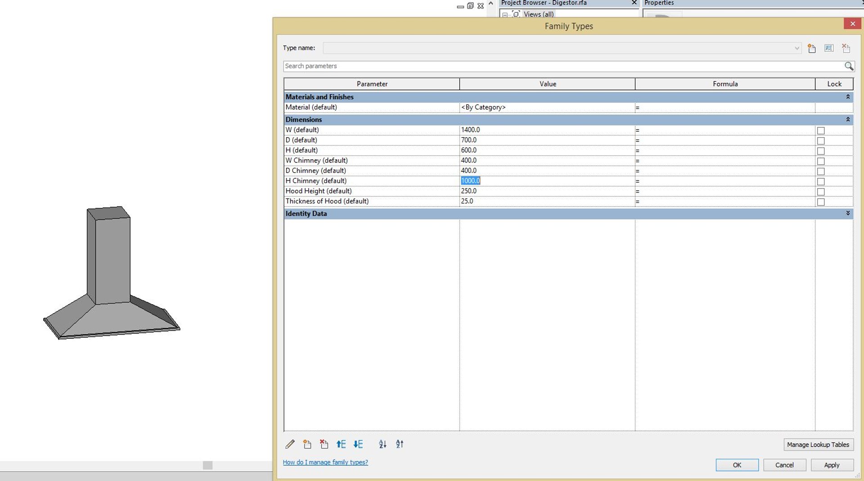Click the Edit Parameter pencil icon

pos(290,444)
